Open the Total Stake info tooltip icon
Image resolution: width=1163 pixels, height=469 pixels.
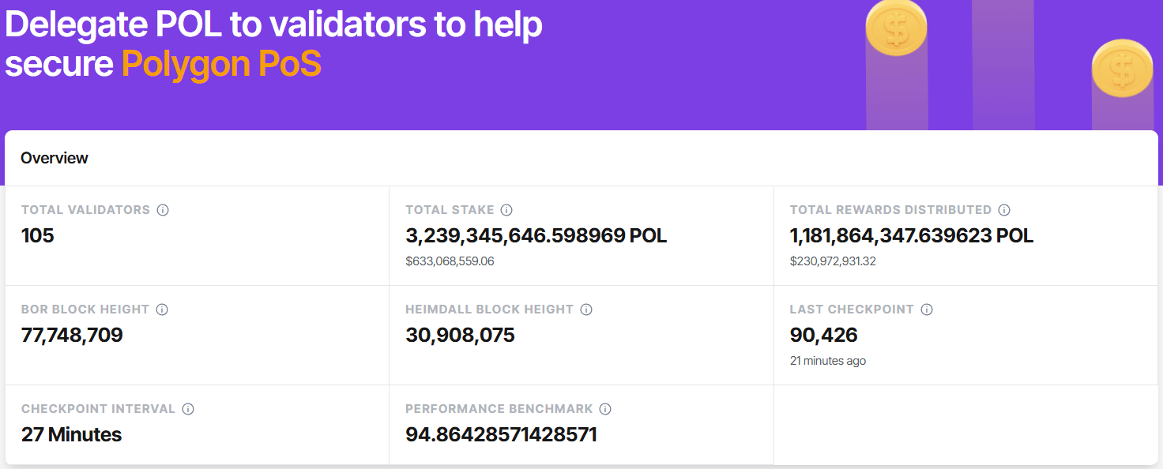(x=507, y=210)
